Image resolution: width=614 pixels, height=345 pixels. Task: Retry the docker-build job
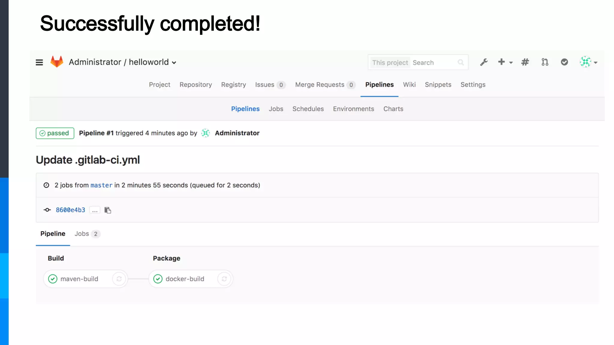tap(224, 279)
